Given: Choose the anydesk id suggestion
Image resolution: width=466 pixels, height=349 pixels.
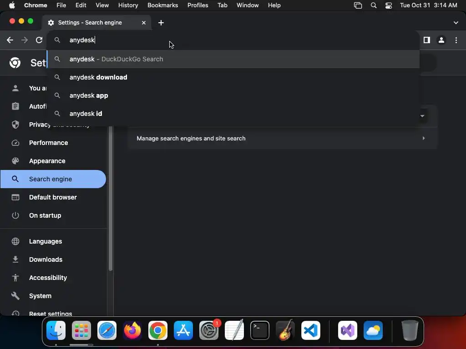Looking at the screenshot, I should [x=233, y=113].
